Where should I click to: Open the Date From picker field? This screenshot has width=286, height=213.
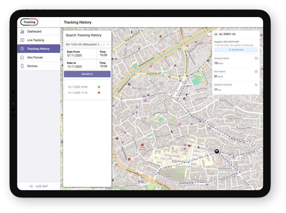click(80, 54)
